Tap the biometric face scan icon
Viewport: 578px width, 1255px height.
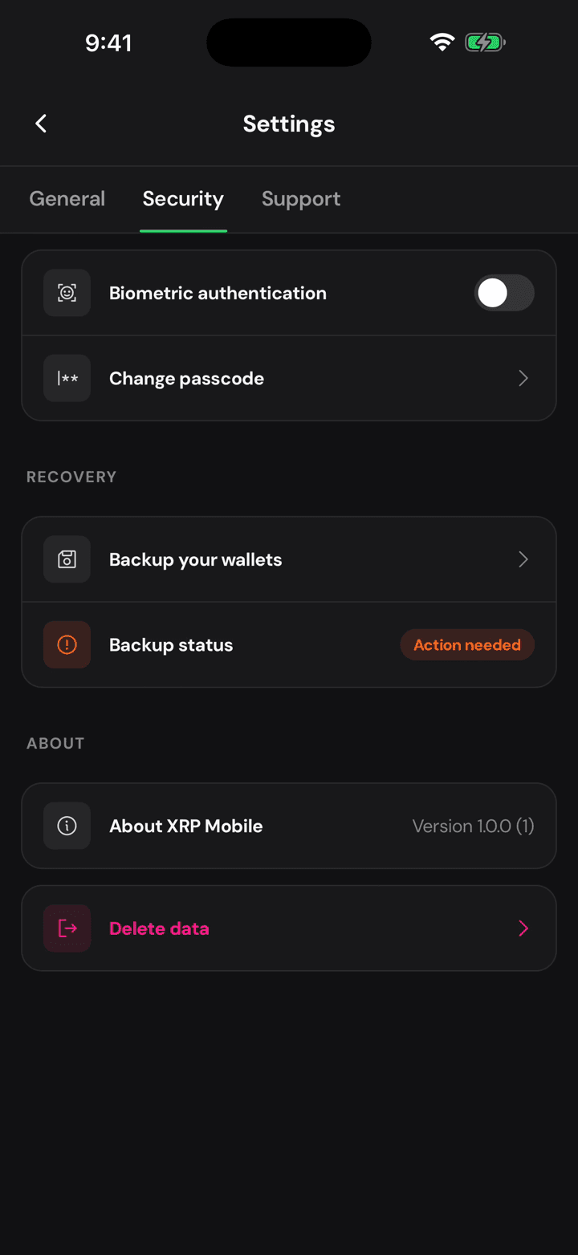[67, 293]
